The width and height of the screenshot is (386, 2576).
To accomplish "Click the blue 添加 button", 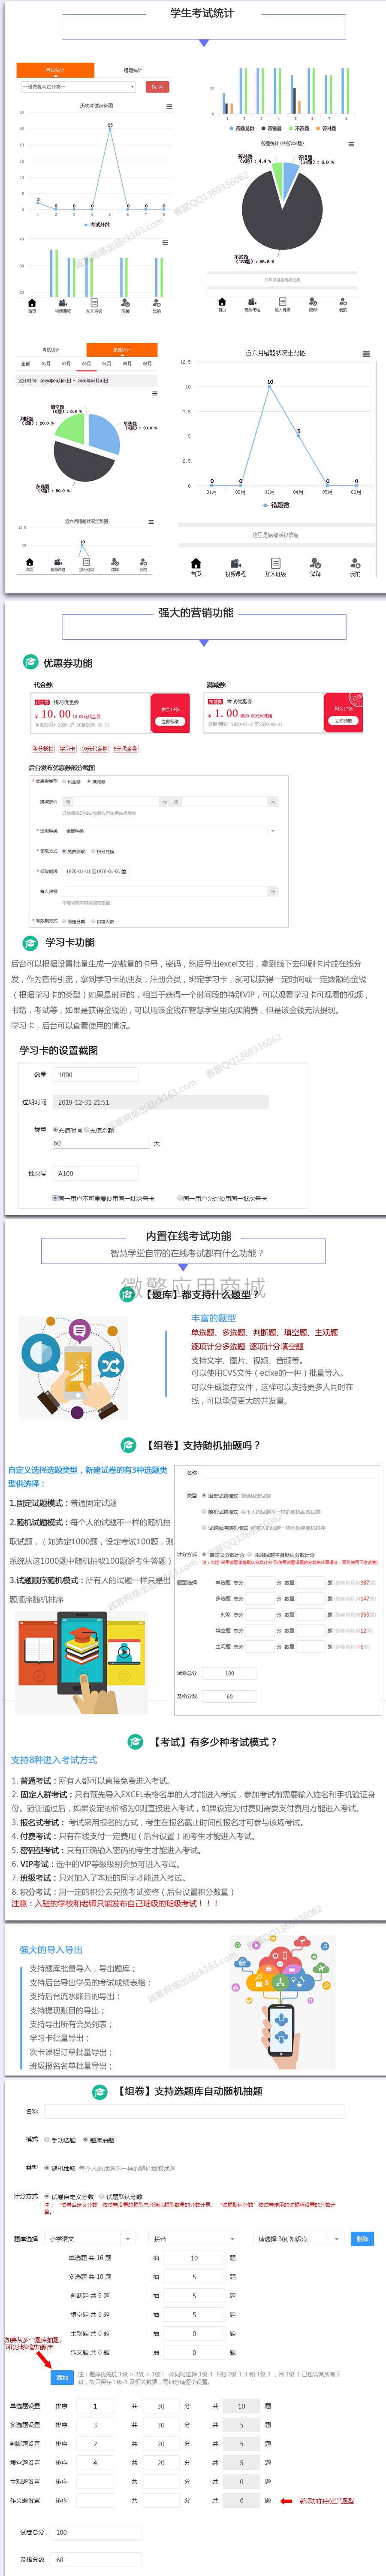I will click(x=62, y=2378).
